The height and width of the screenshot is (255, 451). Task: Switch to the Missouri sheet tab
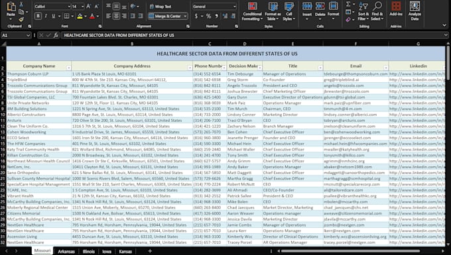pyautogui.click(x=42, y=250)
